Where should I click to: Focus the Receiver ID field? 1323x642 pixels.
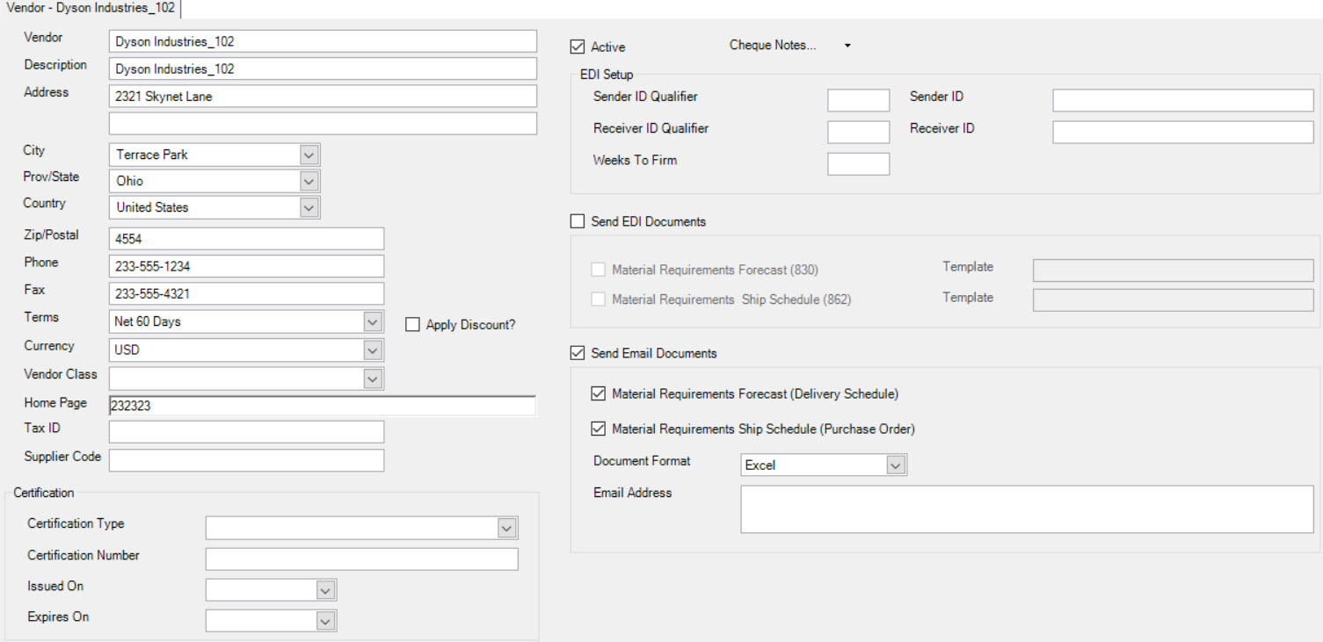pos(1183,133)
